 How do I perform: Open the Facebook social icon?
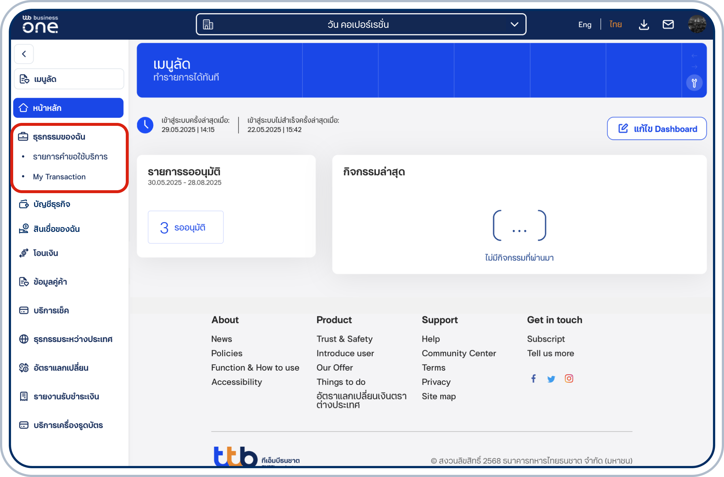pos(533,379)
